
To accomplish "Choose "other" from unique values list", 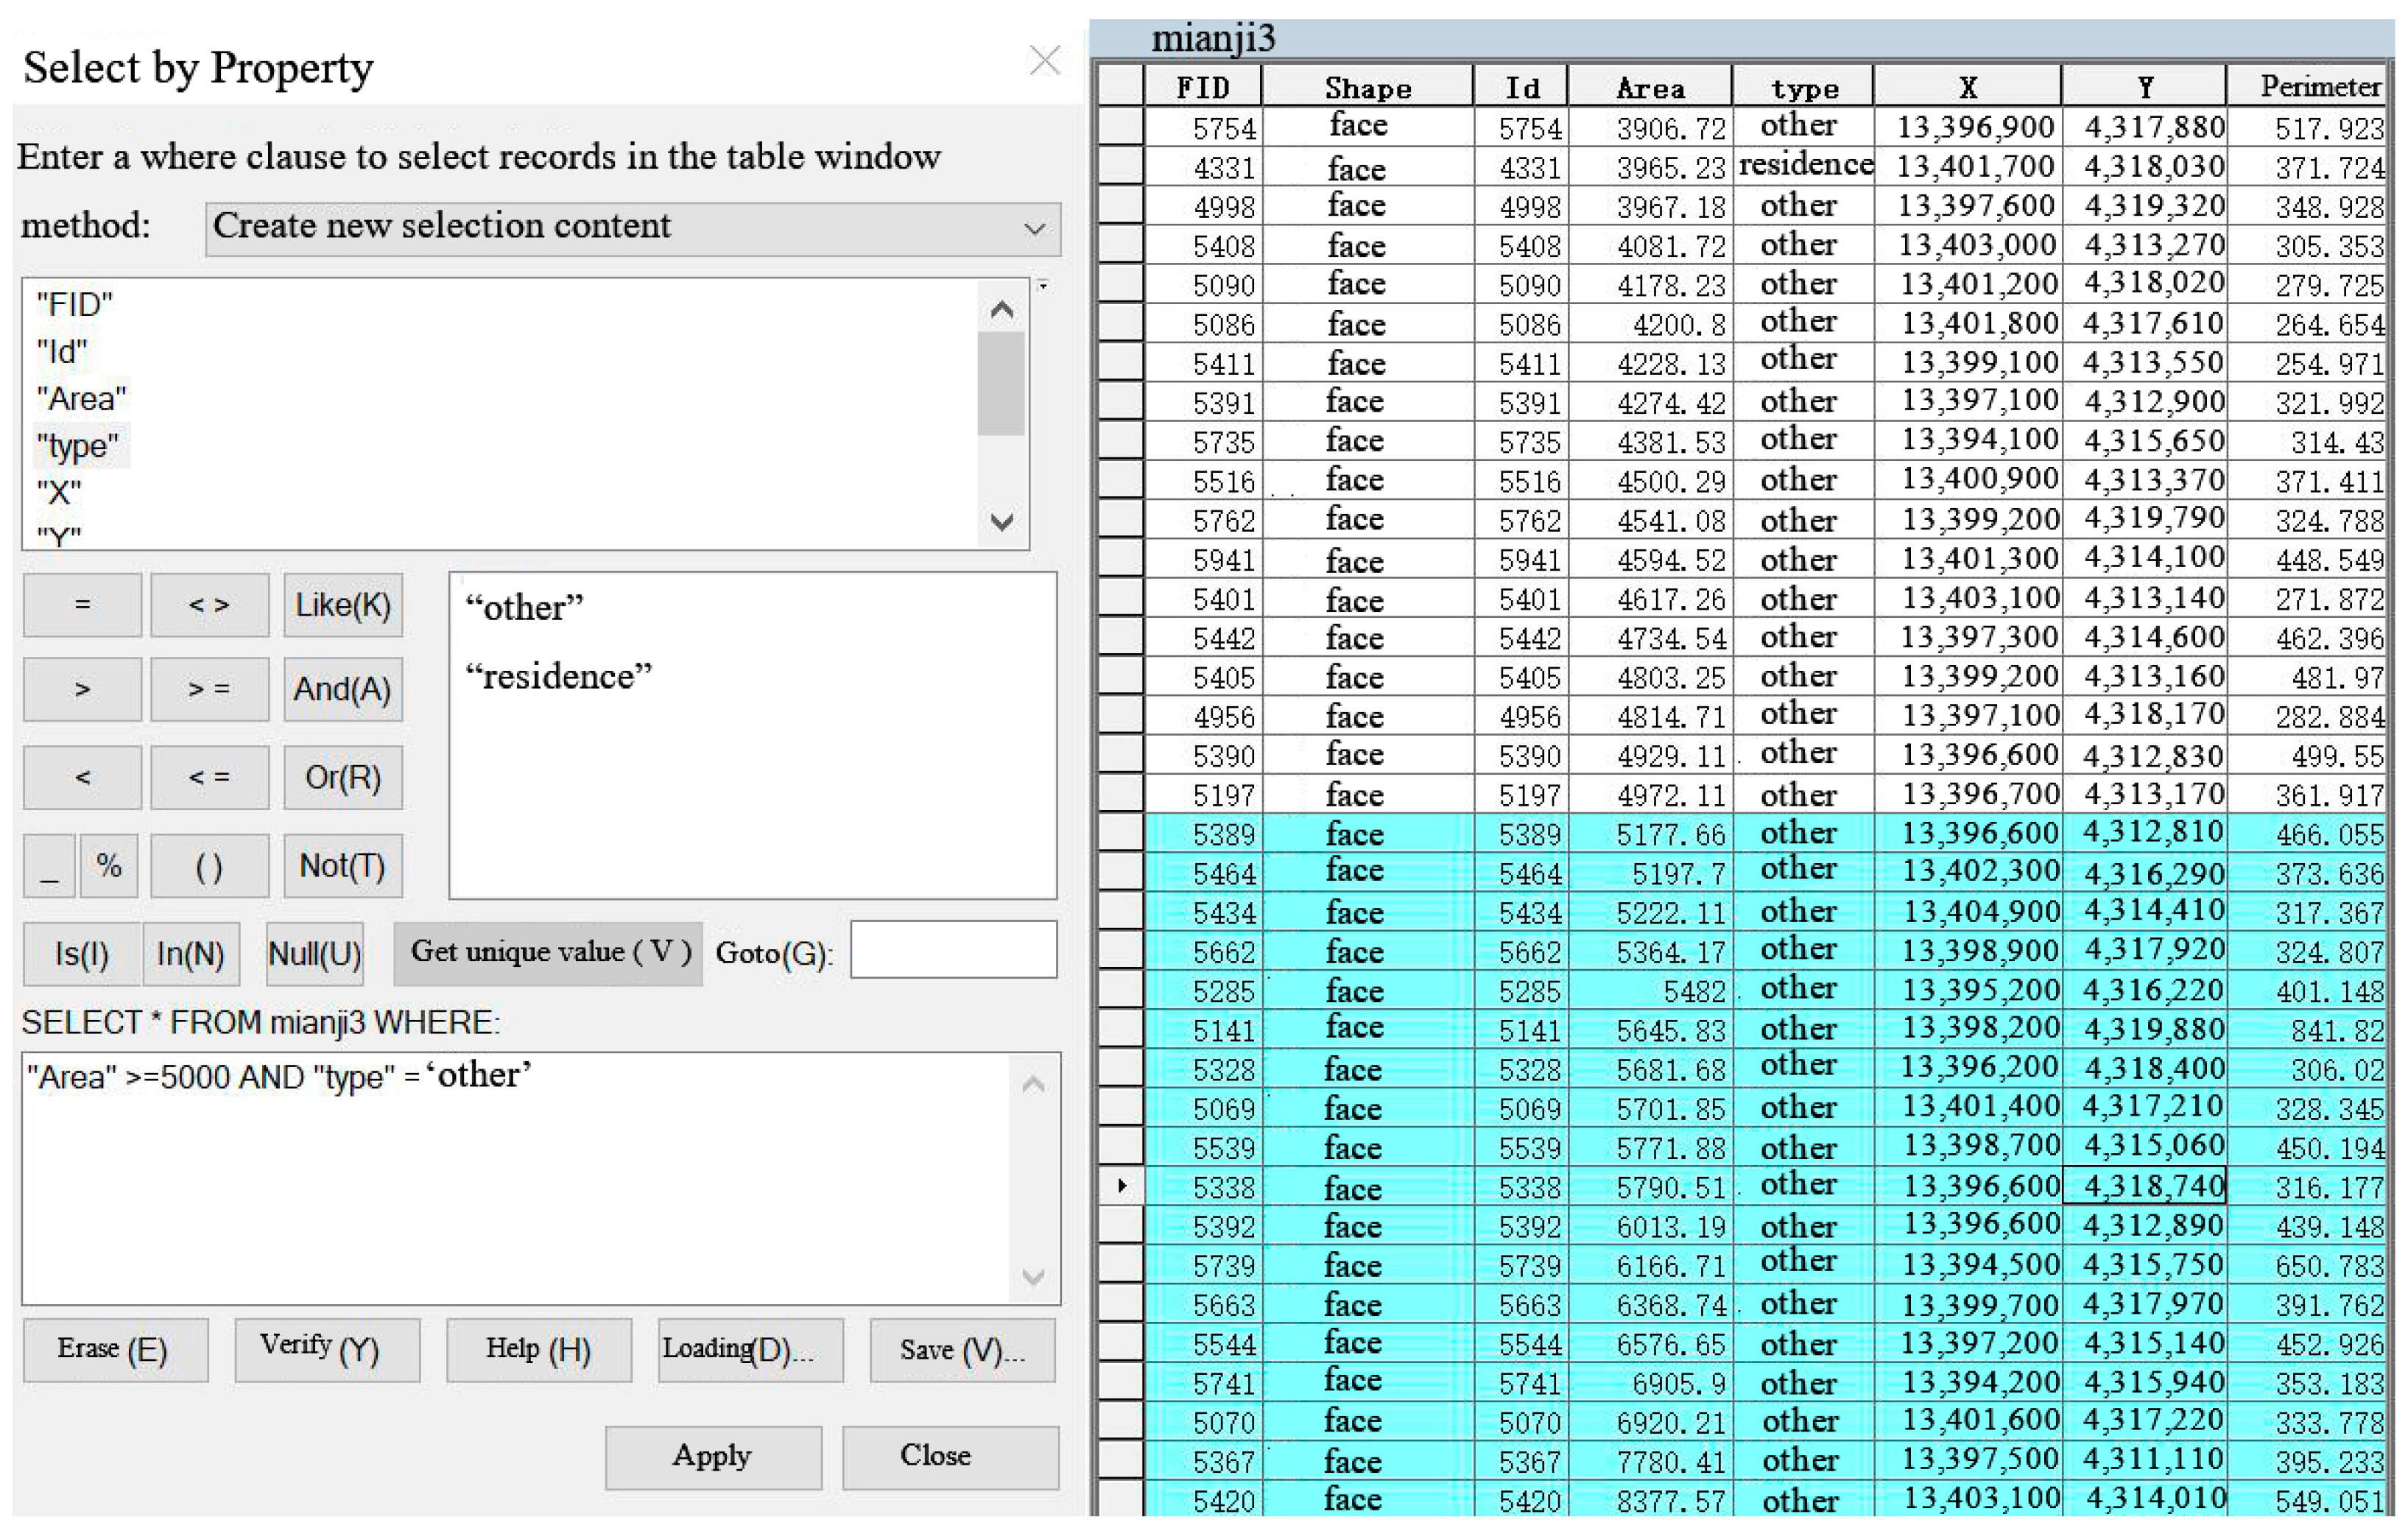I will tap(524, 607).
